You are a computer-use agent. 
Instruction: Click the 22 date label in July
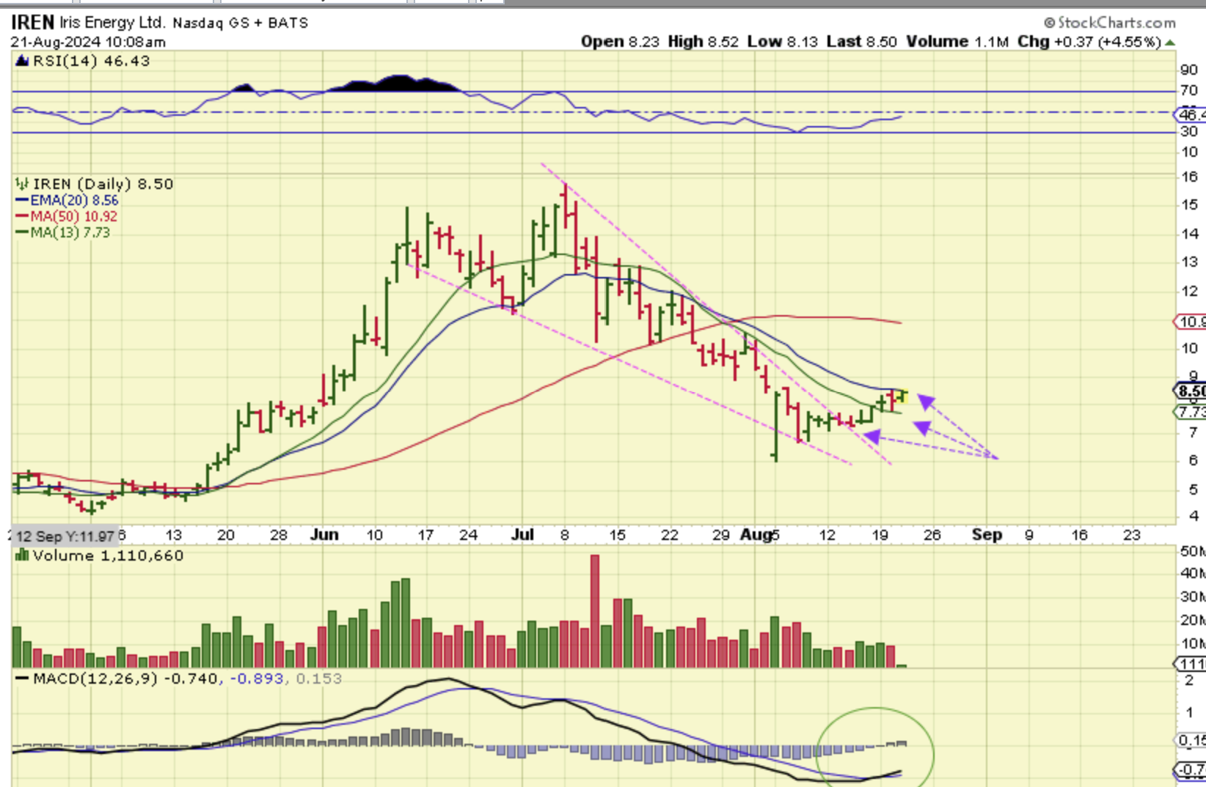click(x=670, y=535)
